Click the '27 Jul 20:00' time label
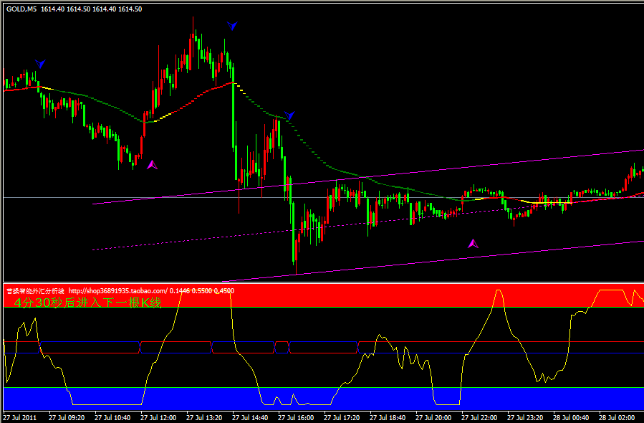Image resolution: width=644 pixels, height=423 pixels. [433, 418]
